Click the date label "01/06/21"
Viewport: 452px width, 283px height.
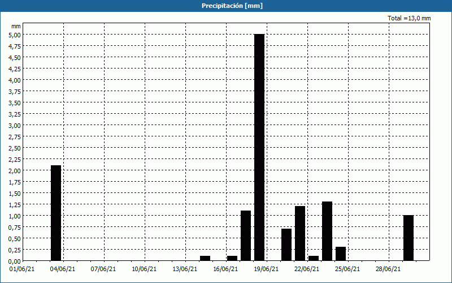click(x=22, y=269)
